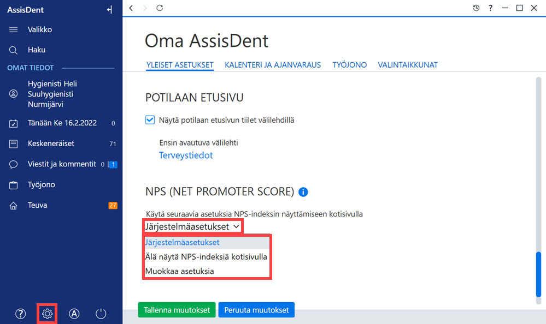This screenshot has height=324, width=546.
Task: Click the Tänään count 0
Action: tap(113, 123)
